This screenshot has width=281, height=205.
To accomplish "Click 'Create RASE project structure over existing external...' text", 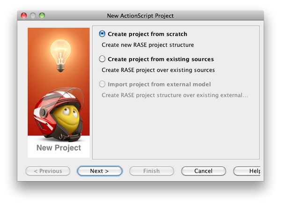I will pos(175,95).
